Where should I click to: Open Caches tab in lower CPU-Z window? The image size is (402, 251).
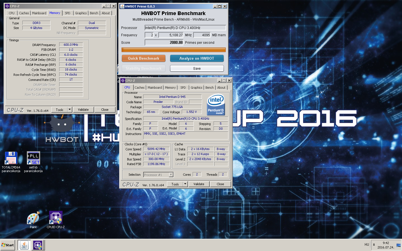click(140, 88)
